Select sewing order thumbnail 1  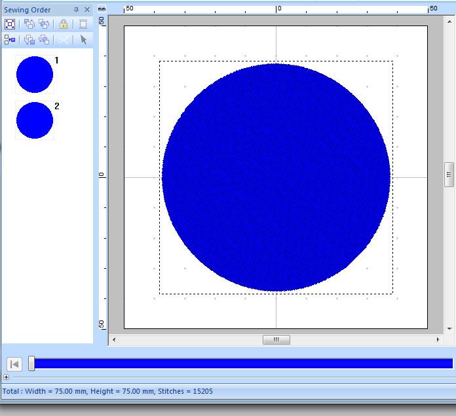[x=35, y=75]
